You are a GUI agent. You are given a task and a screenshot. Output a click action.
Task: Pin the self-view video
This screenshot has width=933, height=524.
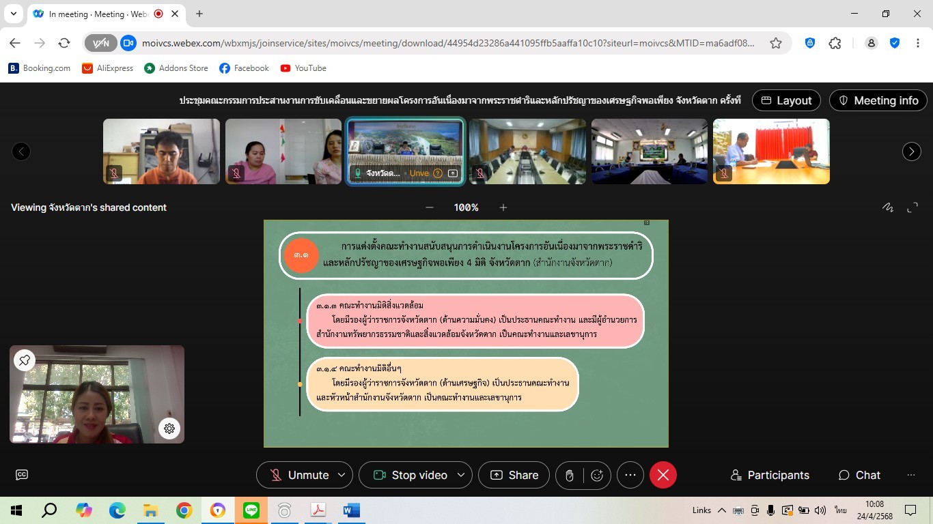point(25,360)
